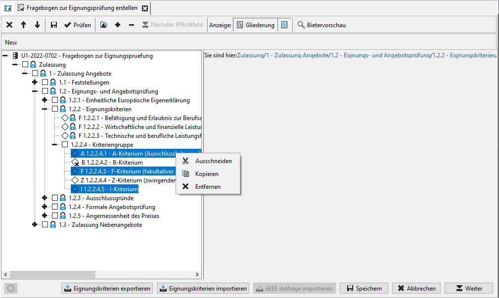The width and height of the screenshot is (499, 298).
Task: Open the Zulassung breadcrumb link
Action: click(x=250, y=55)
